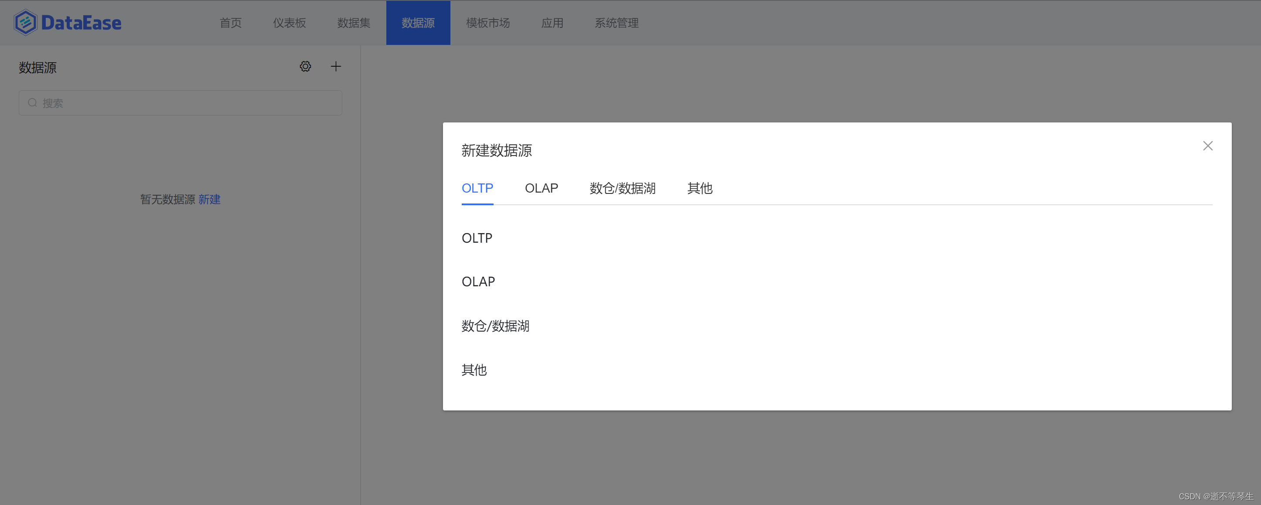Open the 其他 tab
The height and width of the screenshot is (505, 1261).
(699, 188)
